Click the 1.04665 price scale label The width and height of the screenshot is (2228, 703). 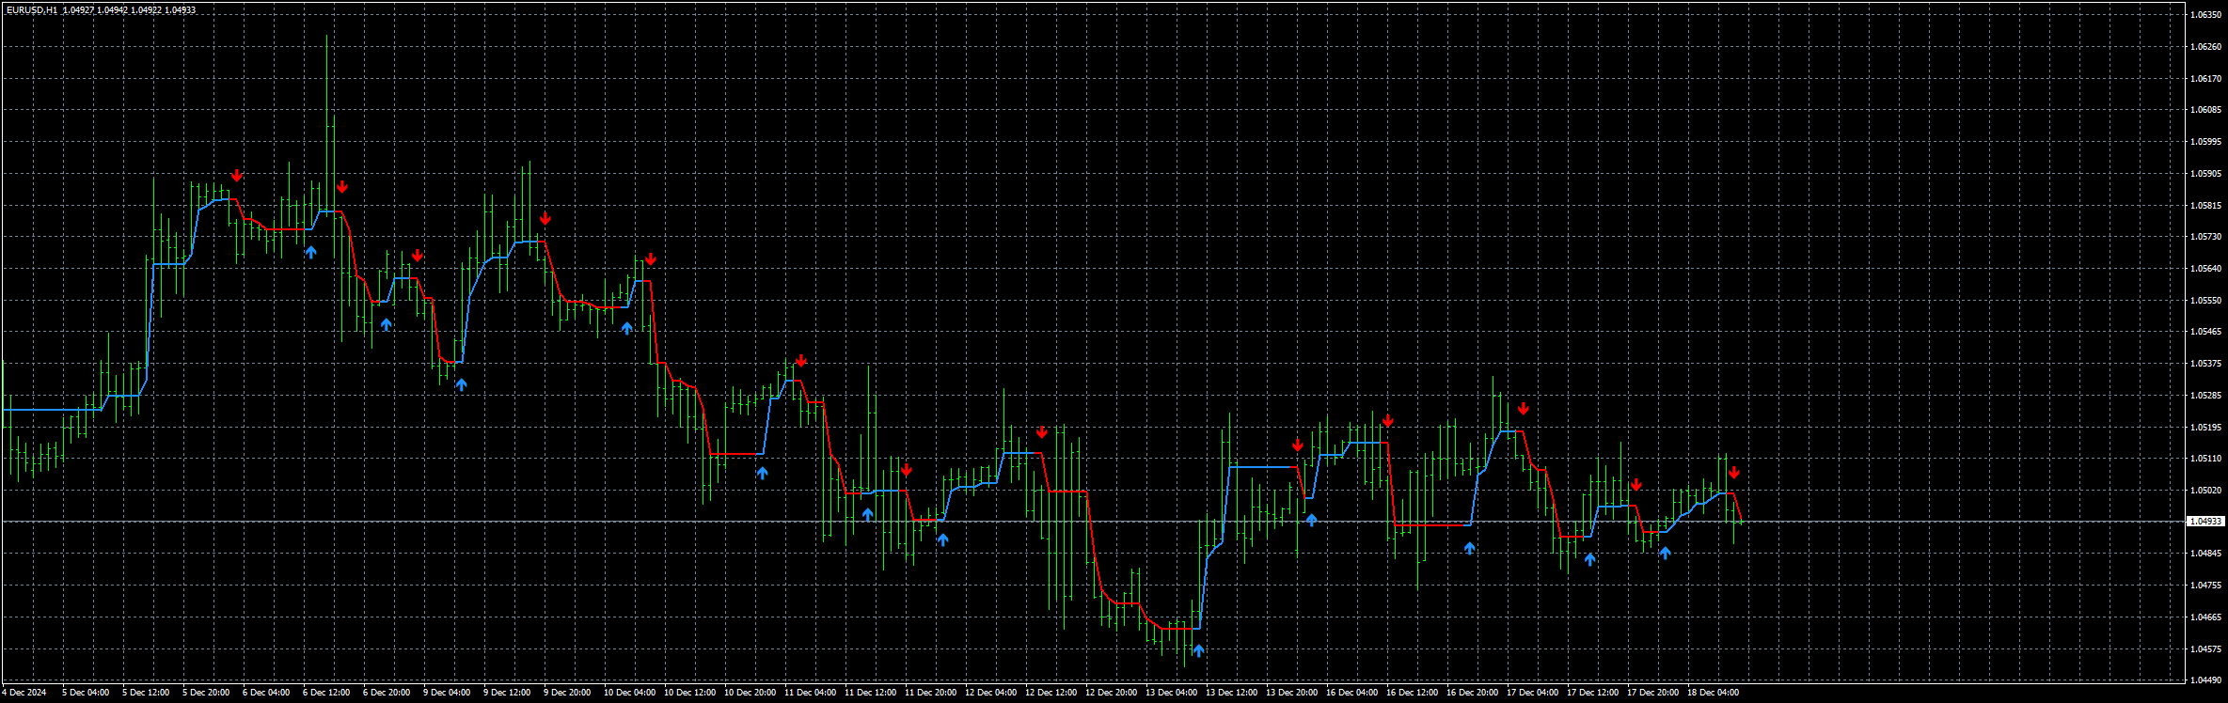pos(2206,617)
